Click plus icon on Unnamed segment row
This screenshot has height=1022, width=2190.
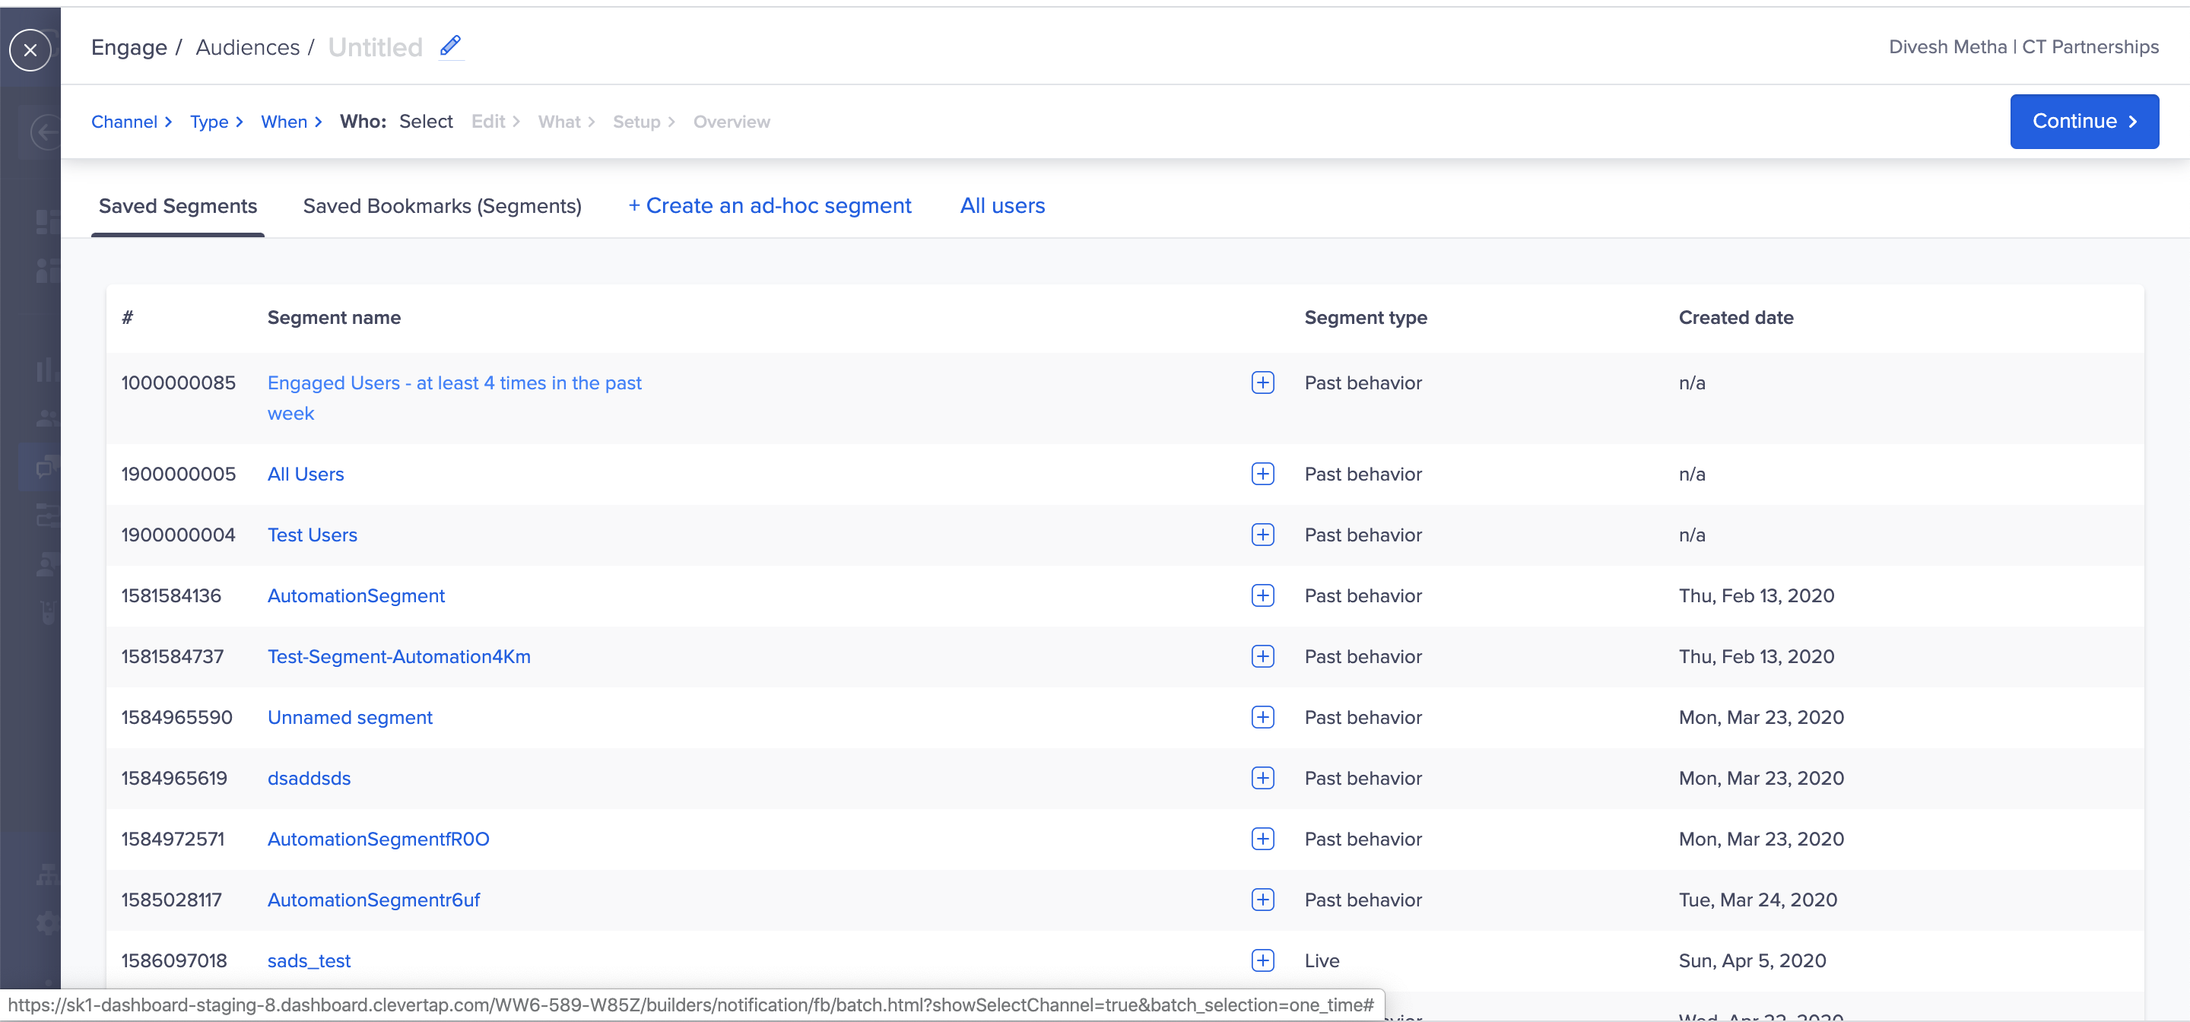point(1262,717)
